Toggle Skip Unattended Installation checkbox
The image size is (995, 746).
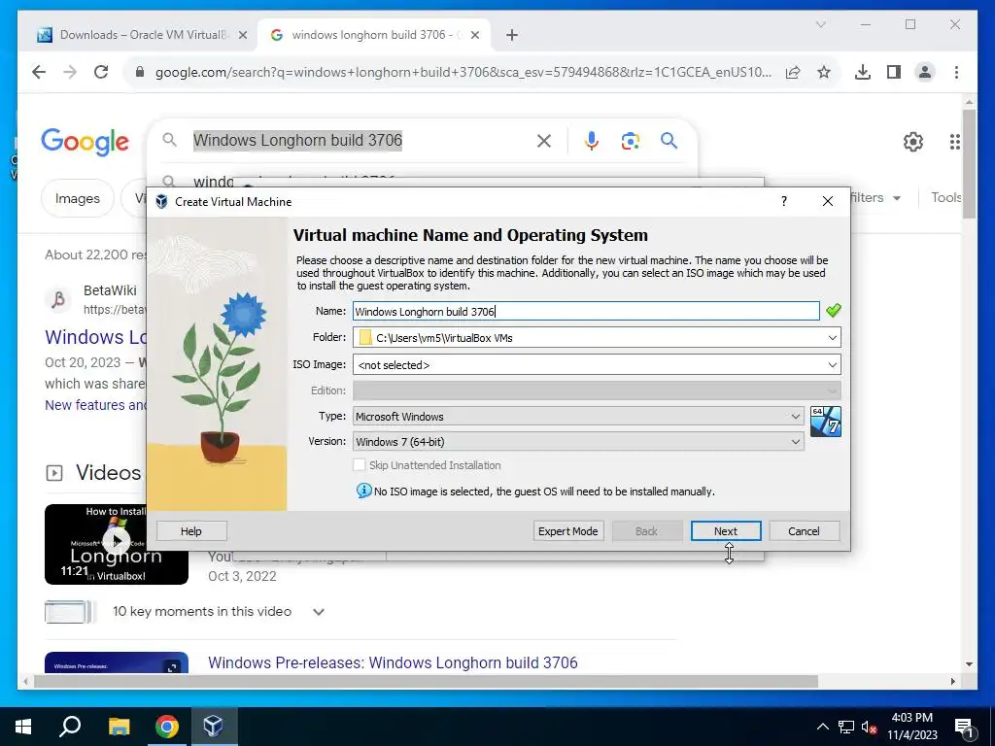pyautogui.click(x=360, y=465)
